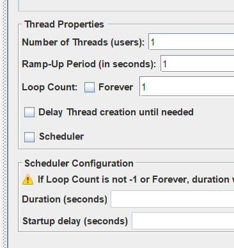
Task: Enable the Forever loop checkbox
Action: tap(90, 87)
